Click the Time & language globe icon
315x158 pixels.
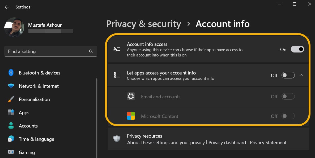click(x=11, y=139)
